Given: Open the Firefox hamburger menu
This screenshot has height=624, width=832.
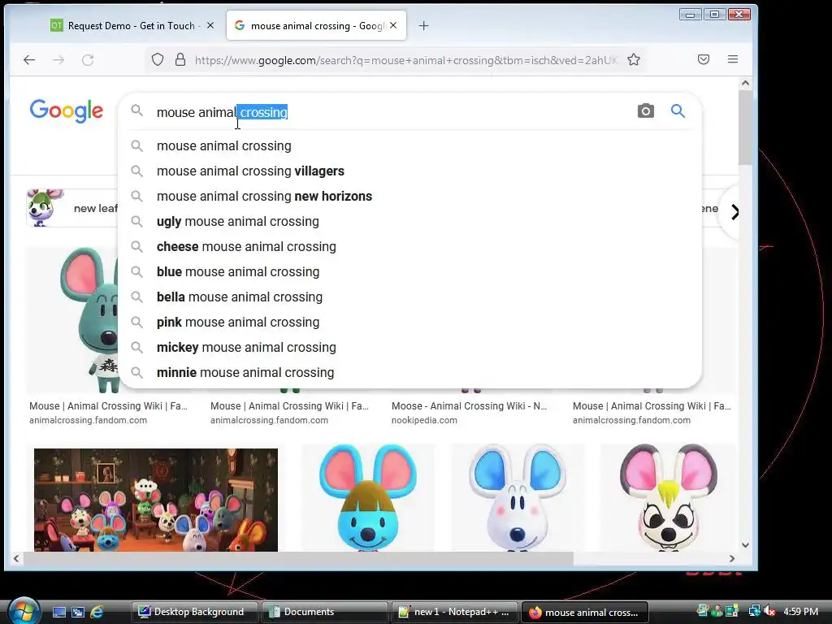Looking at the screenshot, I should [x=733, y=59].
